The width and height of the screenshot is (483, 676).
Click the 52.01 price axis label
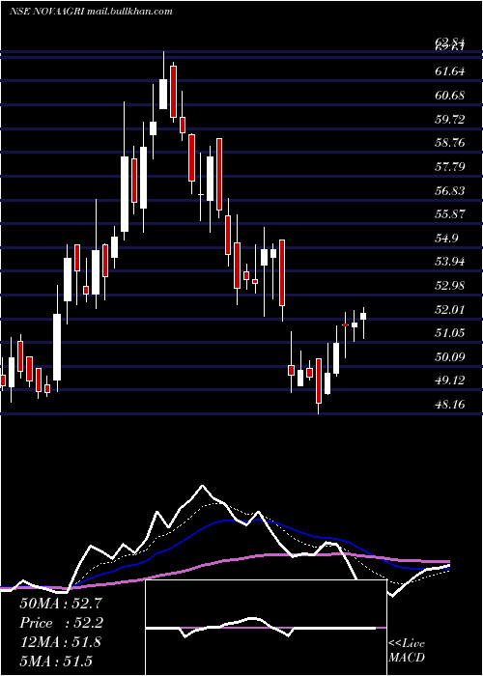coord(450,310)
